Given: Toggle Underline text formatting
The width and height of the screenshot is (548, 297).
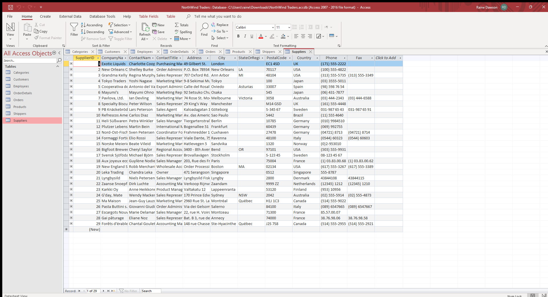Looking at the screenshot, I should pyautogui.click(x=252, y=36).
